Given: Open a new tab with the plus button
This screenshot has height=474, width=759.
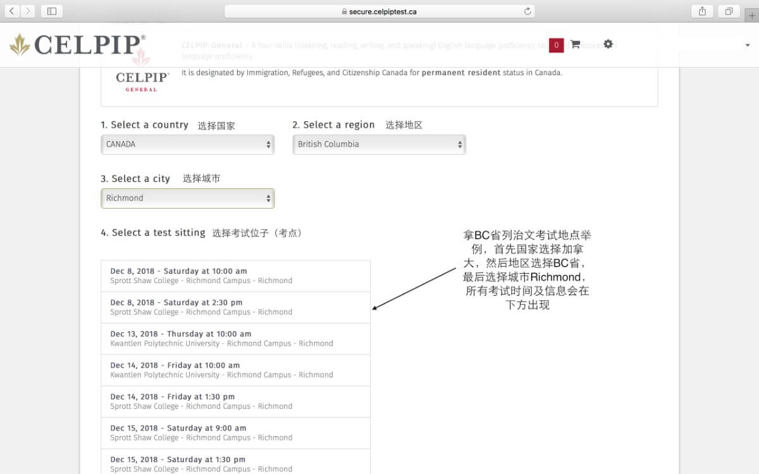Looking at the screenshot, I should pyautogui.click(x=752, y=15).
